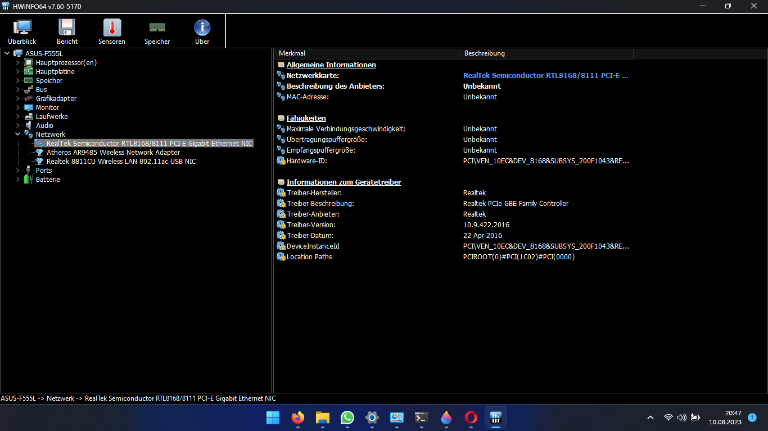Expand the Hauptprozessor(en) node arrow

(x=17, y=62)
